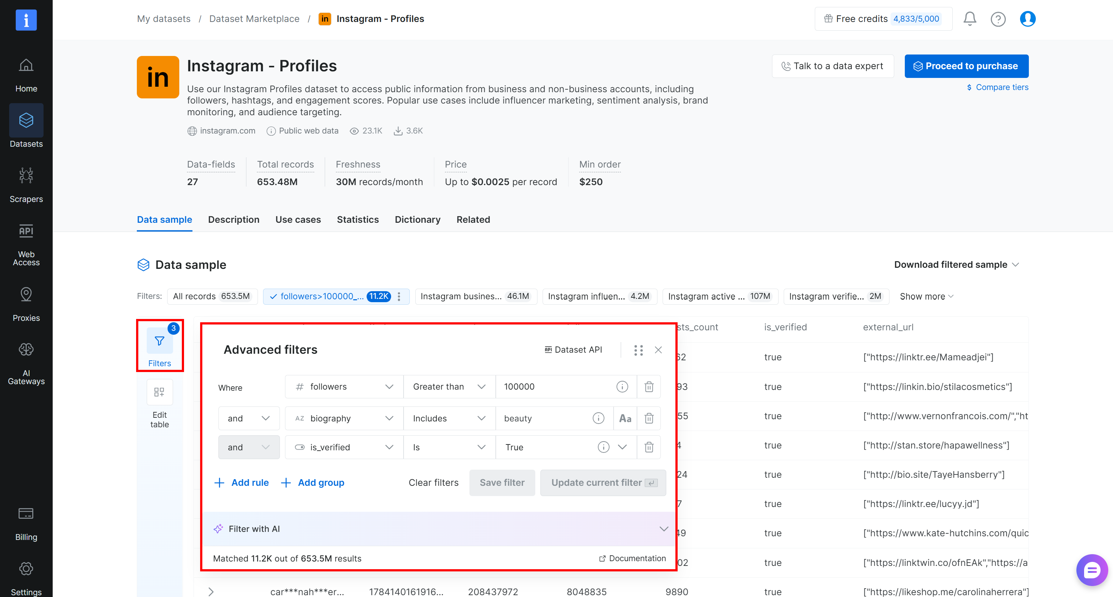Click the followers value input 100000
Image resolution: width=1113 pixels, height=597 pixels.
[555, 387]
